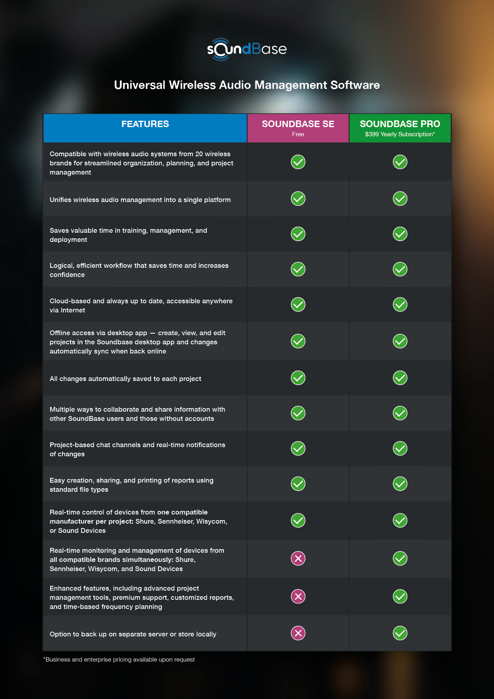
Task: Select the SOUNDBASE PRO column header
Action: coord(400,124)
